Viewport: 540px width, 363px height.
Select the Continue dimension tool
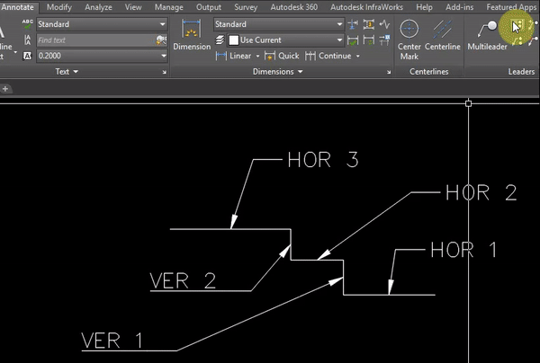328,56
